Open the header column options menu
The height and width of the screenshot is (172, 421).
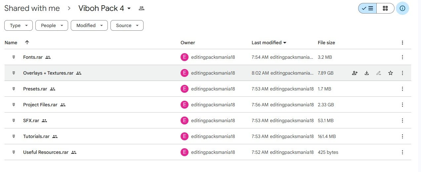tap(402, 43)
